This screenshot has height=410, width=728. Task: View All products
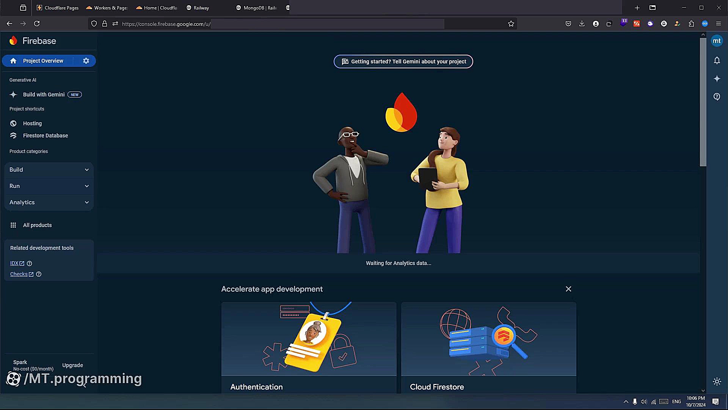(x=37, y=225)
